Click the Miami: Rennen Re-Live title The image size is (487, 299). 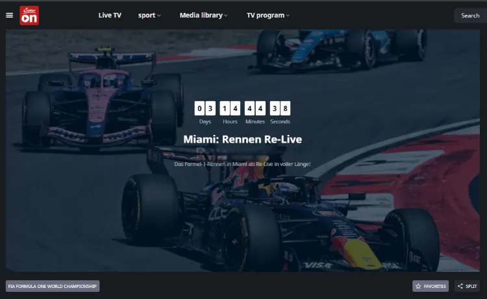pyautogui.click(x=243, y=139)
